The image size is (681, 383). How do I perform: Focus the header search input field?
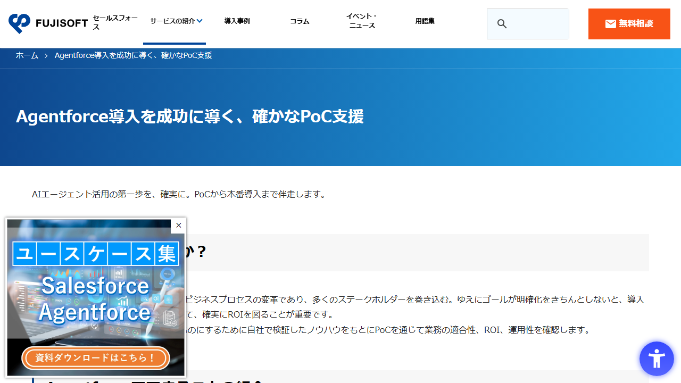pyautogui.click(x=528, y=24)
